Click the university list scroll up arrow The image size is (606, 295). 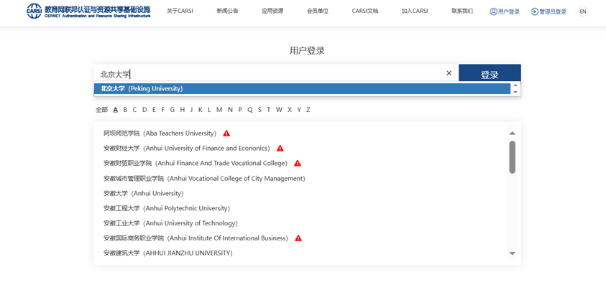click(x=512, y=134)
